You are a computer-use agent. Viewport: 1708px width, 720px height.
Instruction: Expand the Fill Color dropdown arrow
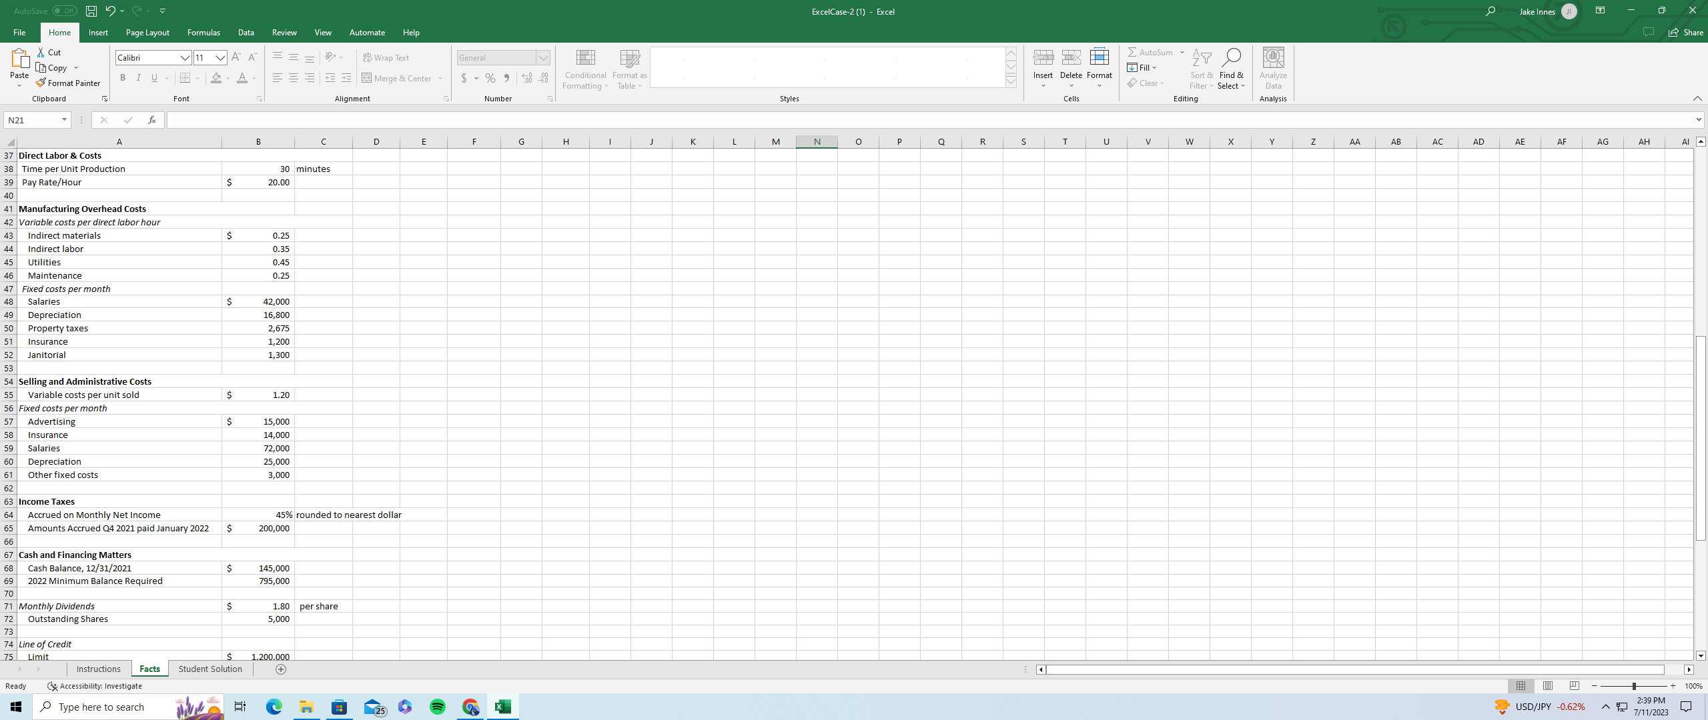click(x=227, y=78)
